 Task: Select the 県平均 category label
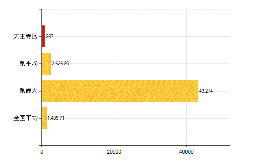click(x=29, y=64)
